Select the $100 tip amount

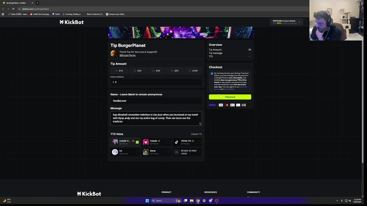coord(193,71)
